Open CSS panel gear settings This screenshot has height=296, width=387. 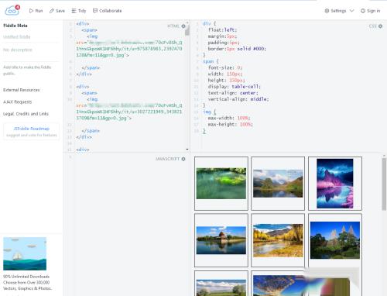point(380,26)
